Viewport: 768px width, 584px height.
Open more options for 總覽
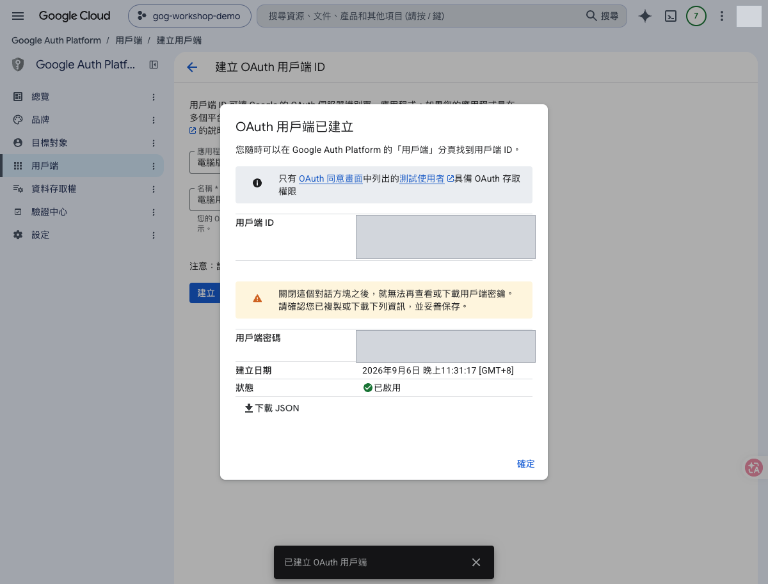point(153,97)
